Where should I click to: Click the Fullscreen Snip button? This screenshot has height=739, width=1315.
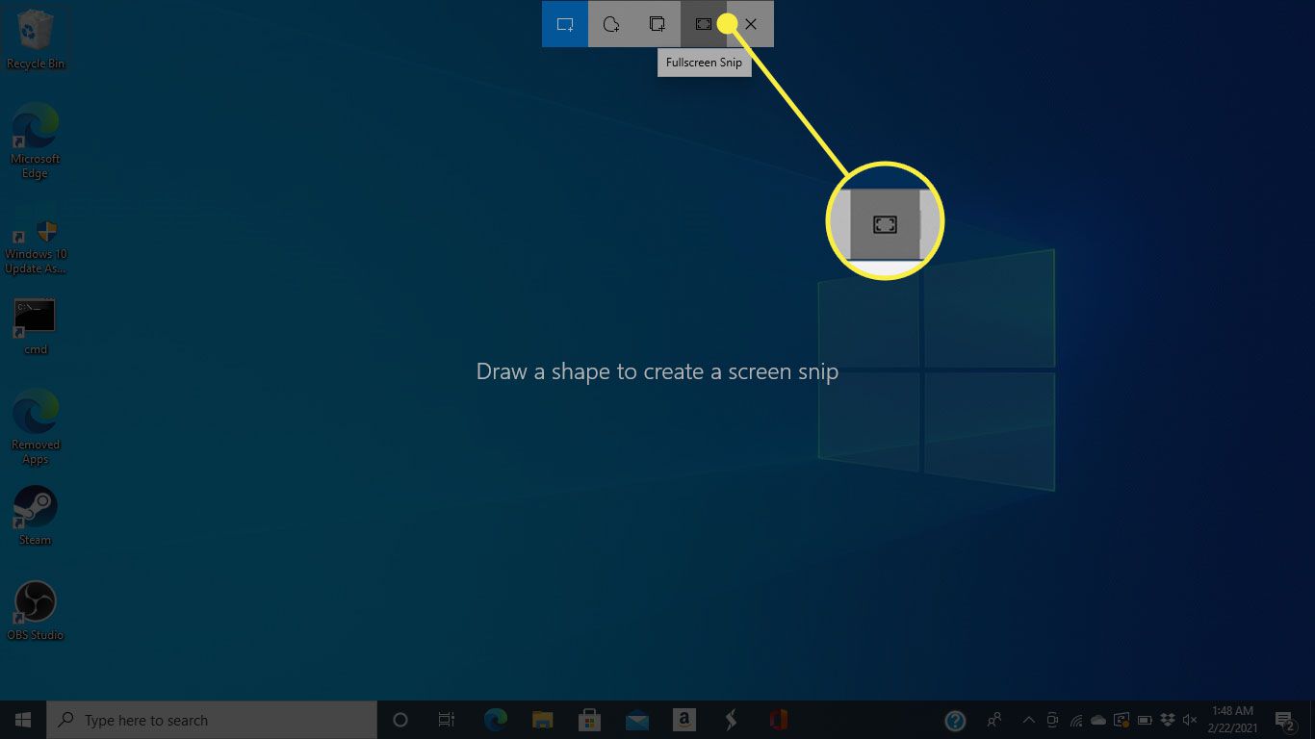tap(704, 24)
